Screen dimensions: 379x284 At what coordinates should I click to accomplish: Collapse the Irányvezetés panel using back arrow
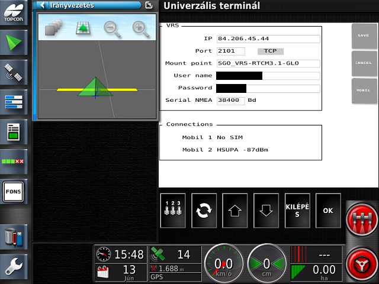(42, 5)
